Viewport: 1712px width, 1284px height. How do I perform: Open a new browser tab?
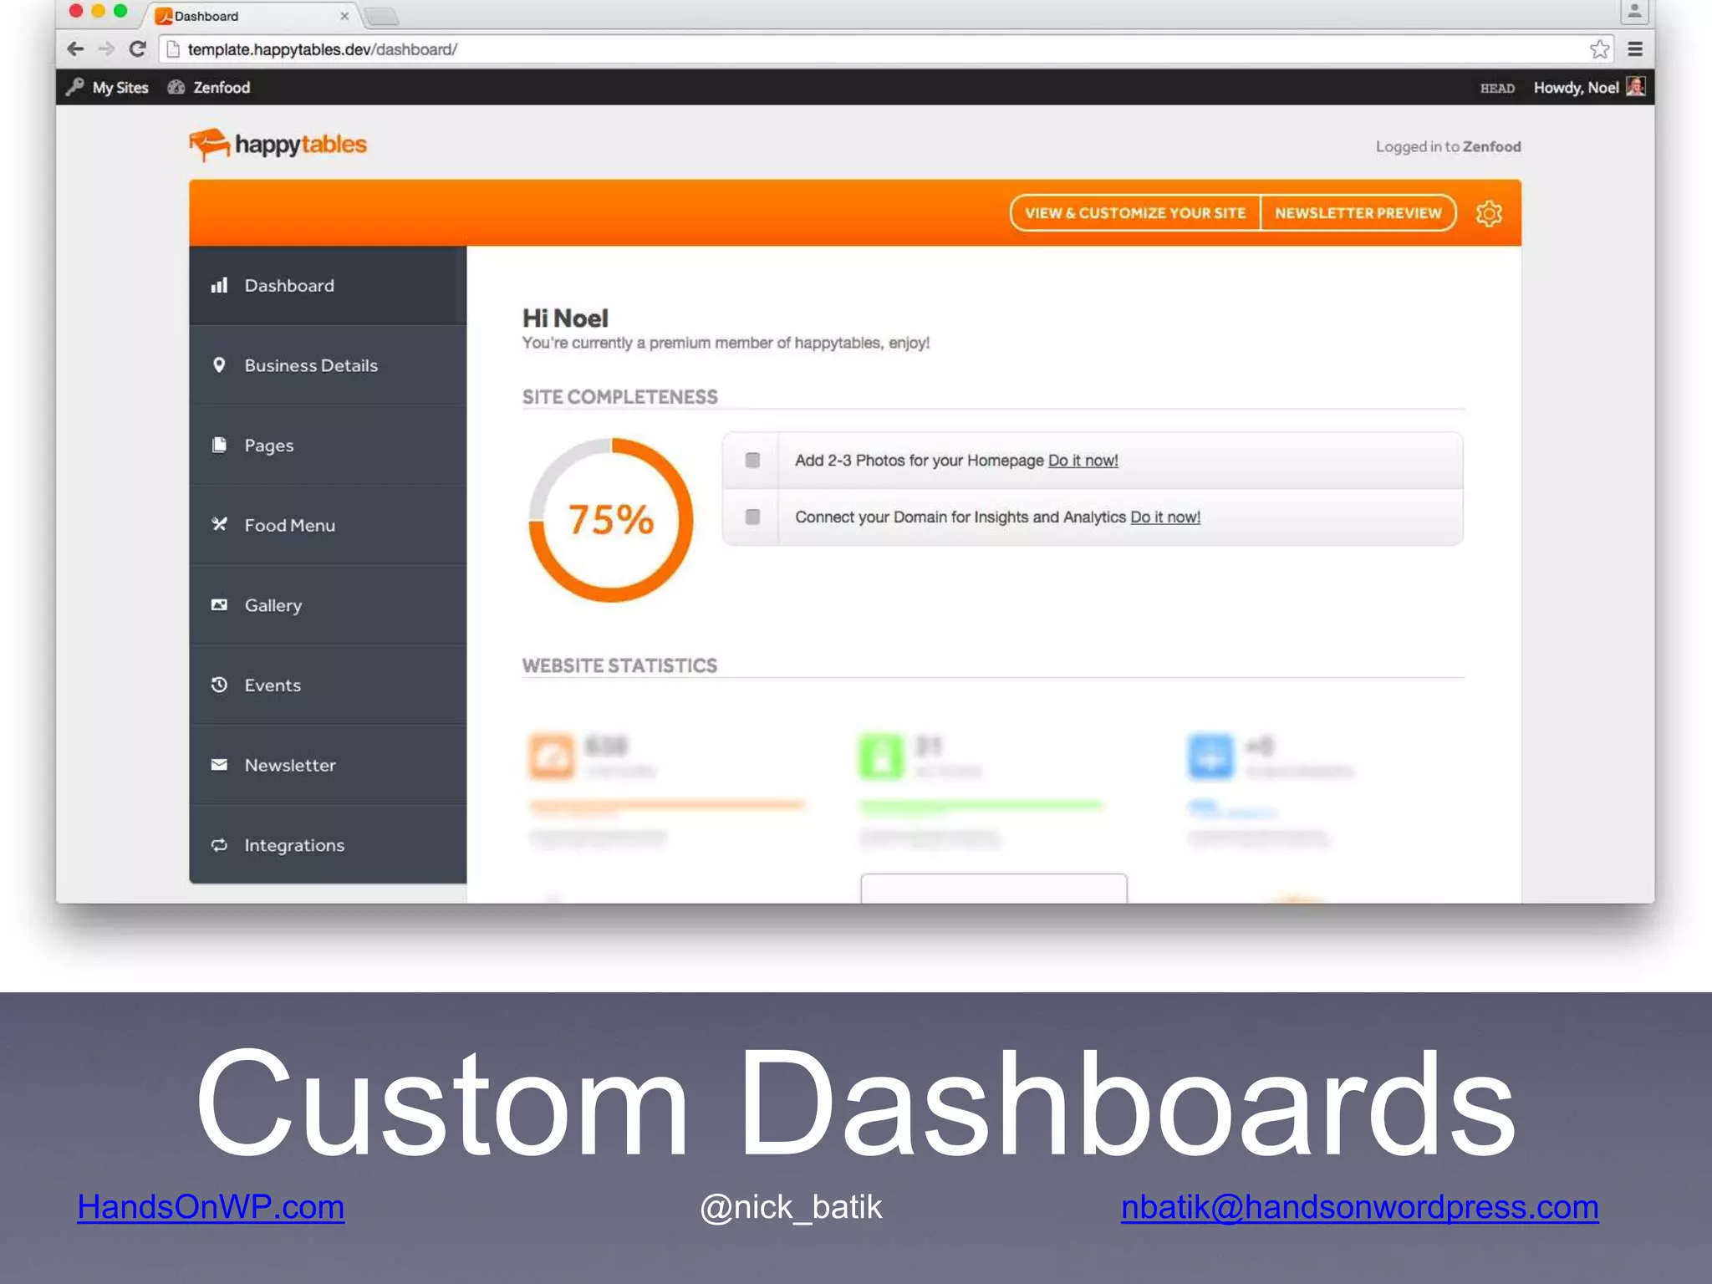382,16
